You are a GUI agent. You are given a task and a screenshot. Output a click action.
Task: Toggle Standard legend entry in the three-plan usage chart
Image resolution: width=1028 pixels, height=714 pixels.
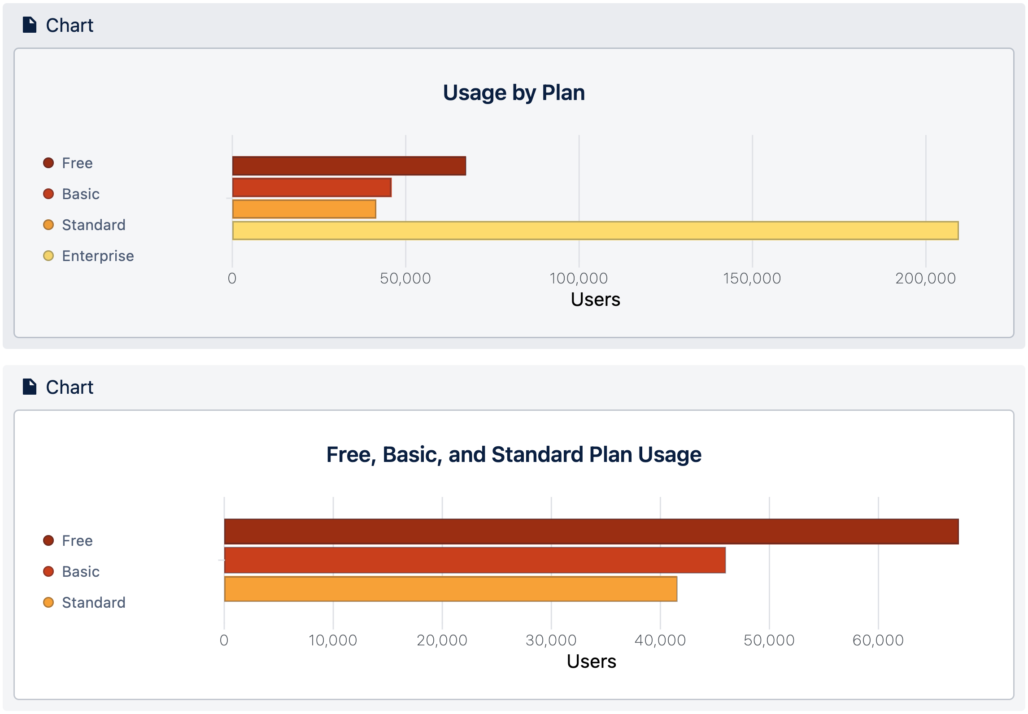(x=93, y=602)
